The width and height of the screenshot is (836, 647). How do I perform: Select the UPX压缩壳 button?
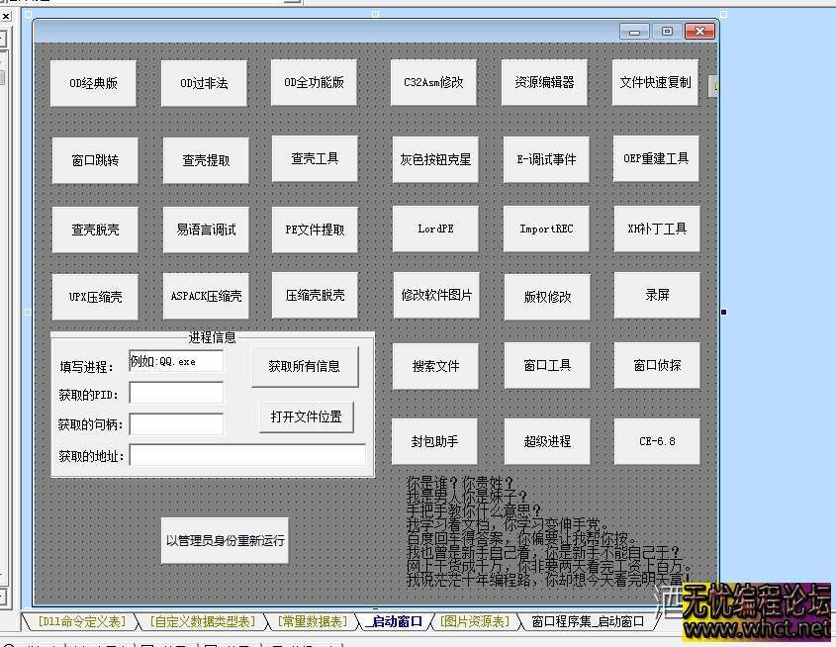tap(94, 296)
